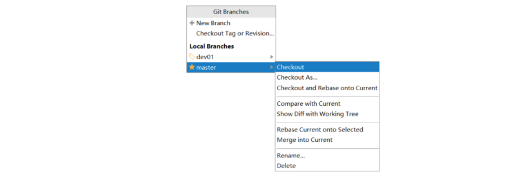Open Show Diff with Working Tree

coord(317,114)
